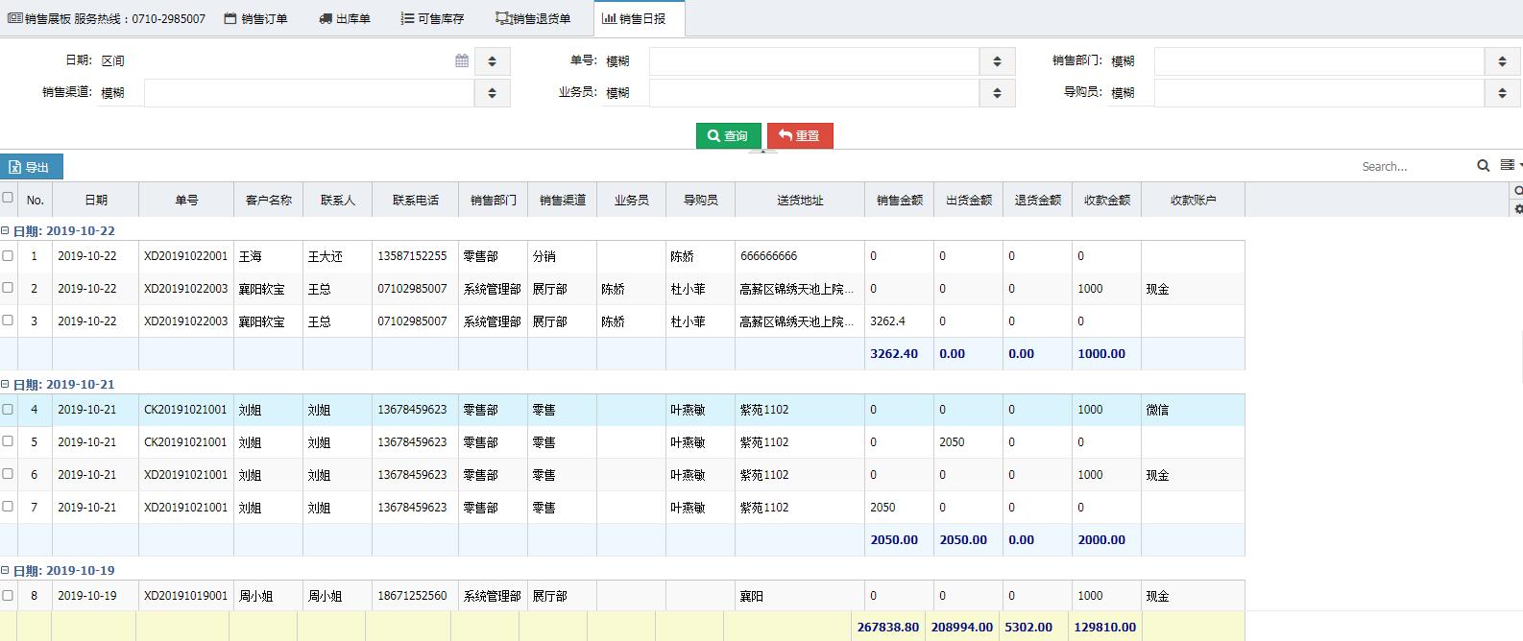Click the green 查询 button
The width and height of the screenshot is (1523, 641).
(x=728, y=135)
